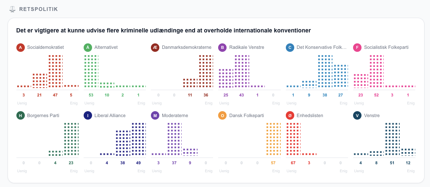The height and width of the screenshot is (187, 430).
Task: Click the dark blue V Venstre badge
Action: tap(357, 115)
